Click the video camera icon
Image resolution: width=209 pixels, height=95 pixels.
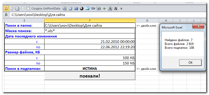[93, 9]
